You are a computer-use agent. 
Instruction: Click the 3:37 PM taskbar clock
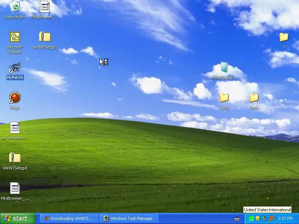click(x=285, y=218)
